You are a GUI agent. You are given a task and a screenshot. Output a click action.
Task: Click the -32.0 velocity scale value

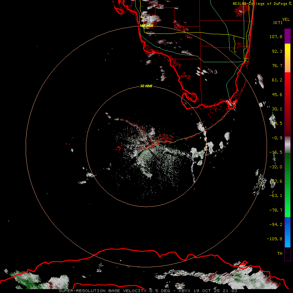click(276, 167)
